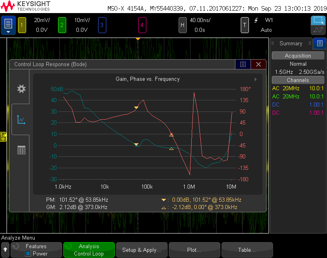The image size is (327, 258).
Task: Click the green AC 20MHz channel 2 row
Action: click(x=298, y=96)
